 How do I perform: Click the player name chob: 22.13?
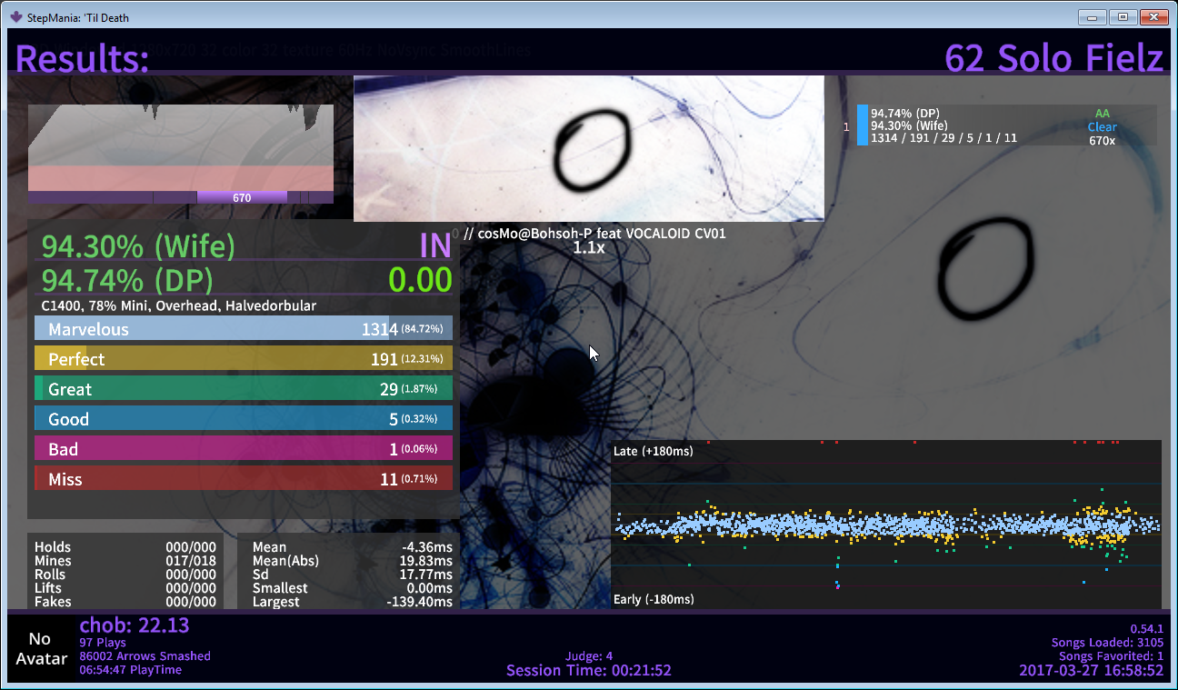tap(135, 625)
